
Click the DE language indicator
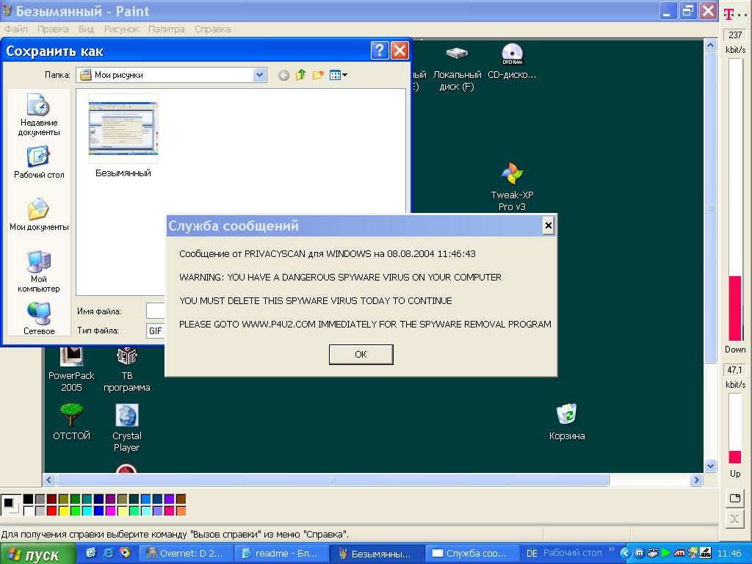point(532,554)
